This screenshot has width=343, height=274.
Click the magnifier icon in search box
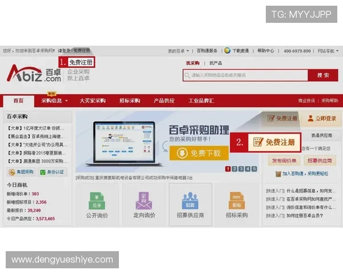click(187, 75)
